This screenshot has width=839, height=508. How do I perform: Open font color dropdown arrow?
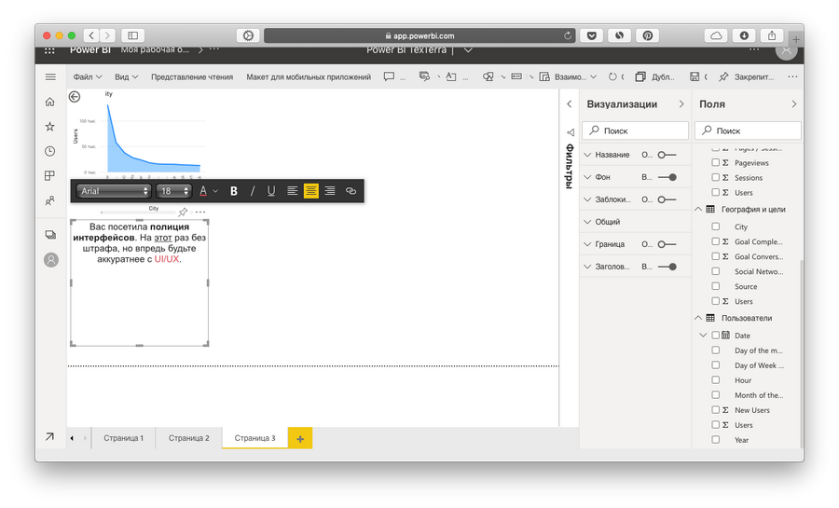[215, 191]
